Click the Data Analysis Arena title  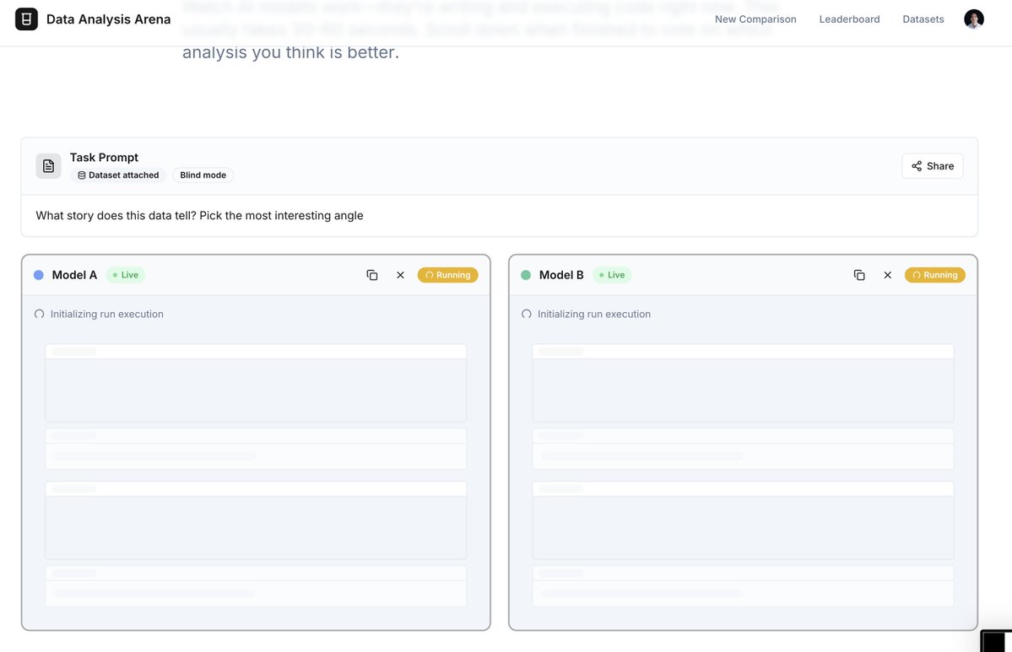click(x=108, y=19)
